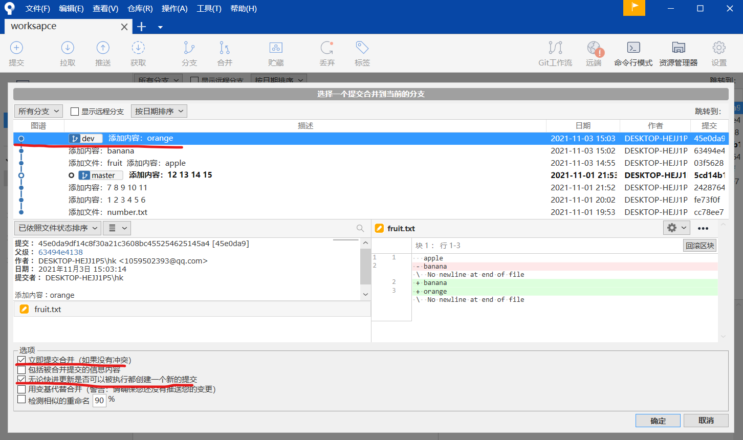Select commit 添加文件: fruit 添加内容: apple
This screenshot has height=440, width=743.
pos(371,163)
